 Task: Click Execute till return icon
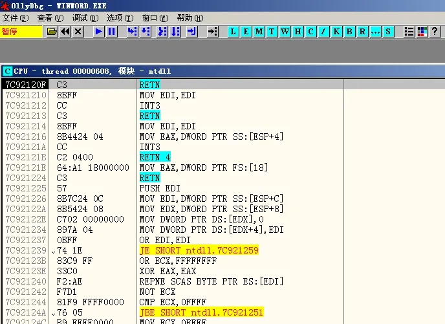[192, 32]
